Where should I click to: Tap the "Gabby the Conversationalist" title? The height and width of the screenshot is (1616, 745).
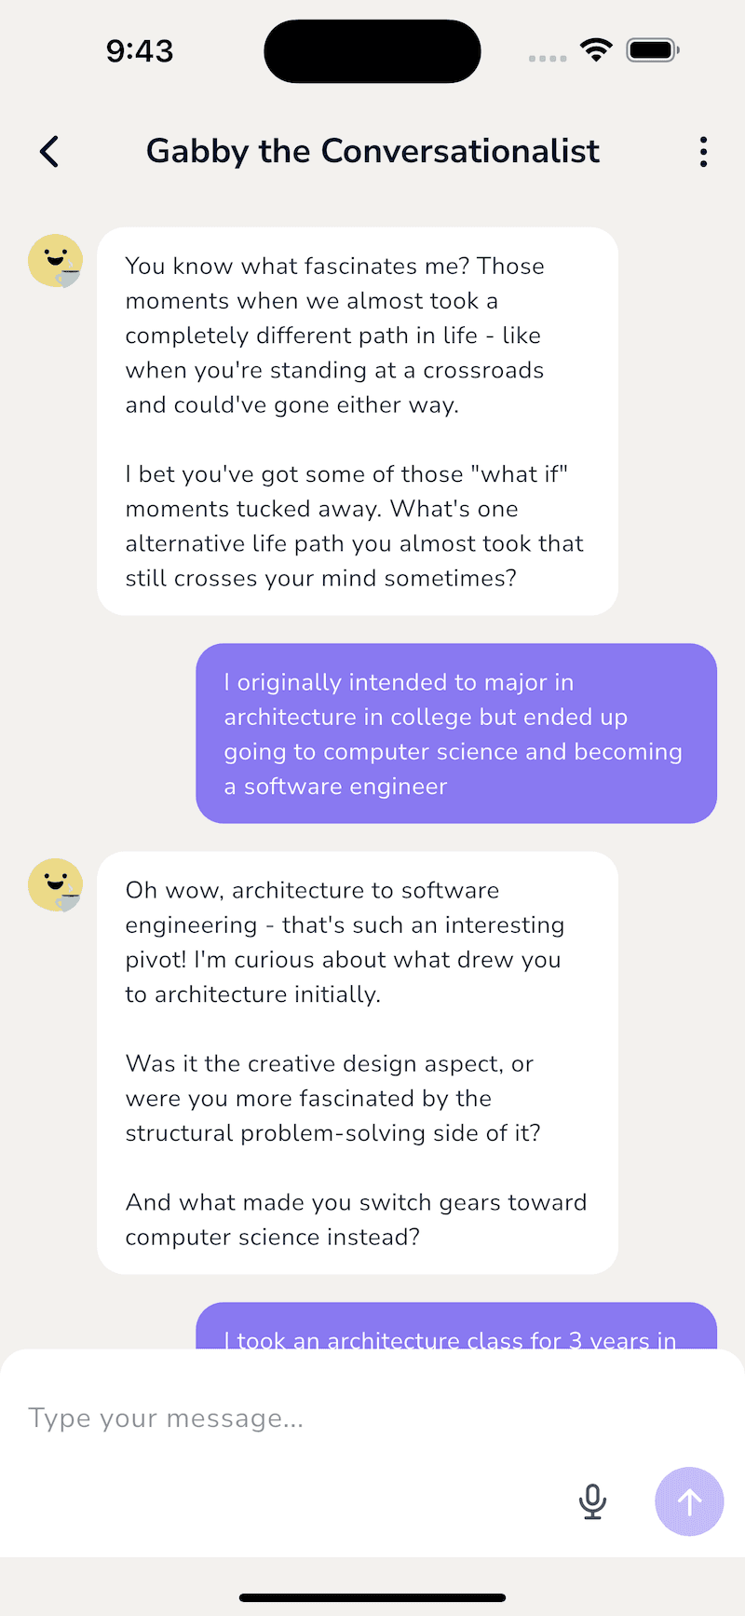372,151
